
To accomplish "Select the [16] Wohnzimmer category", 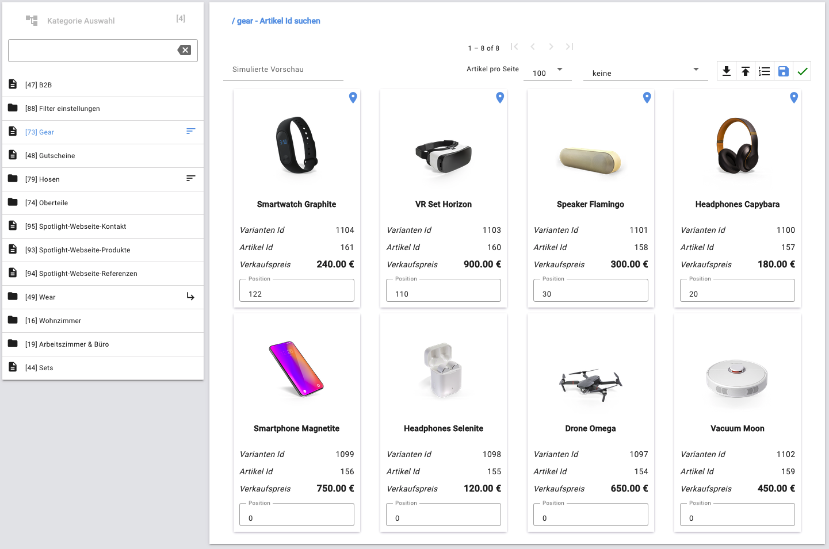I will [103, 321].
